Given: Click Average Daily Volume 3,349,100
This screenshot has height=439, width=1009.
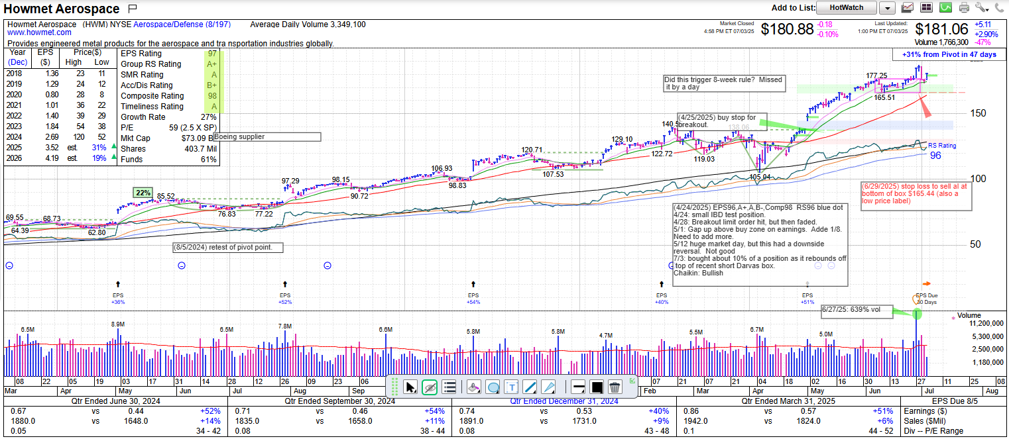Looking at the screenshot, I should [308, 24].
